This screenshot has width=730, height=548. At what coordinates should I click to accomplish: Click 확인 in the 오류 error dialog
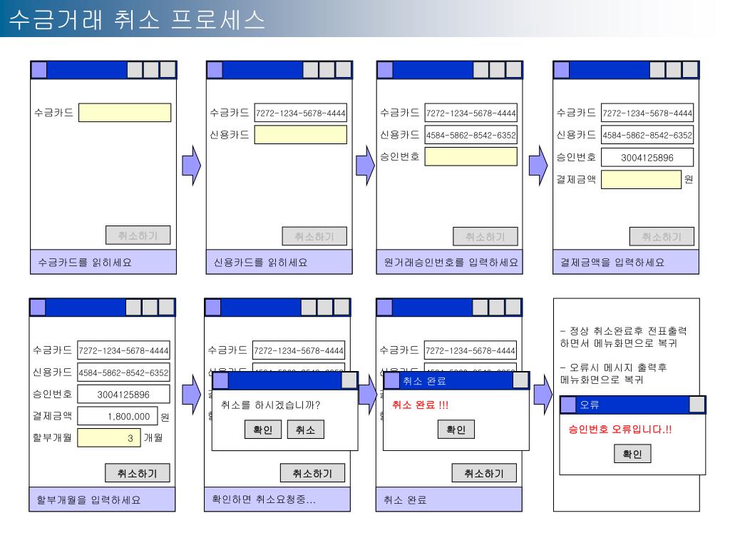coord(632,454)
